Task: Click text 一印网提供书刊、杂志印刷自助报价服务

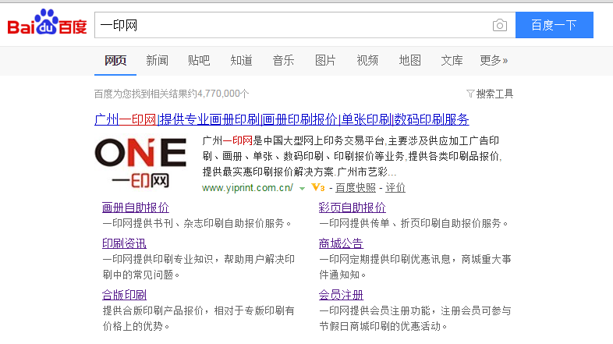Action: 197,224
